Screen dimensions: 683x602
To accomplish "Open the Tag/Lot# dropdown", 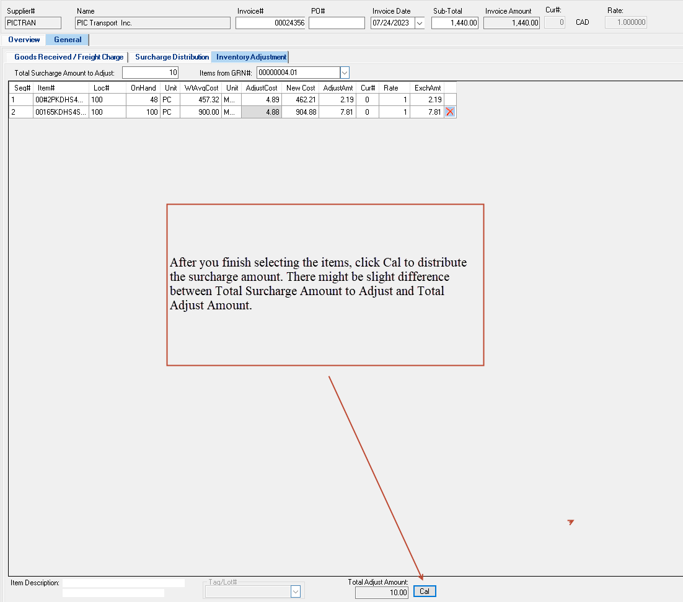I will point(296,591).
